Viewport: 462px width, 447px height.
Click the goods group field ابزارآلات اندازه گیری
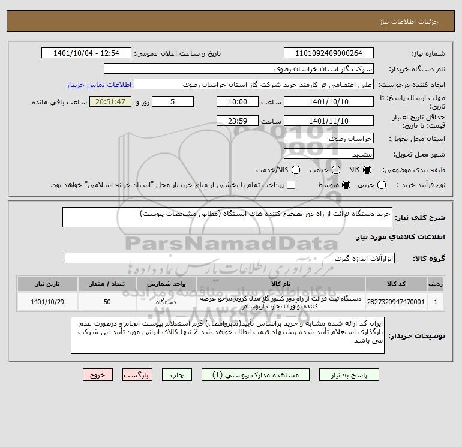(230, 259)
